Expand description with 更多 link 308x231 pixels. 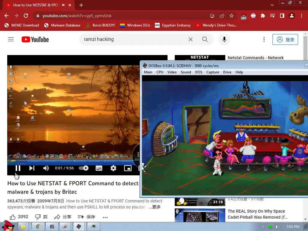point(156,207)
